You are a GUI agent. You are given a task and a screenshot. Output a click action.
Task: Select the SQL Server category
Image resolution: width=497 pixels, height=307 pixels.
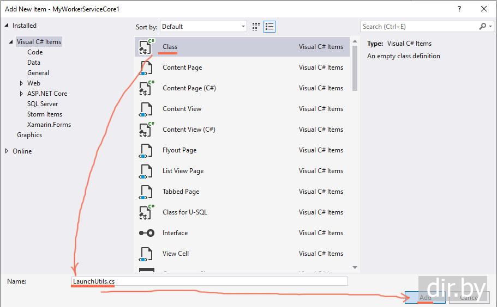43,104
